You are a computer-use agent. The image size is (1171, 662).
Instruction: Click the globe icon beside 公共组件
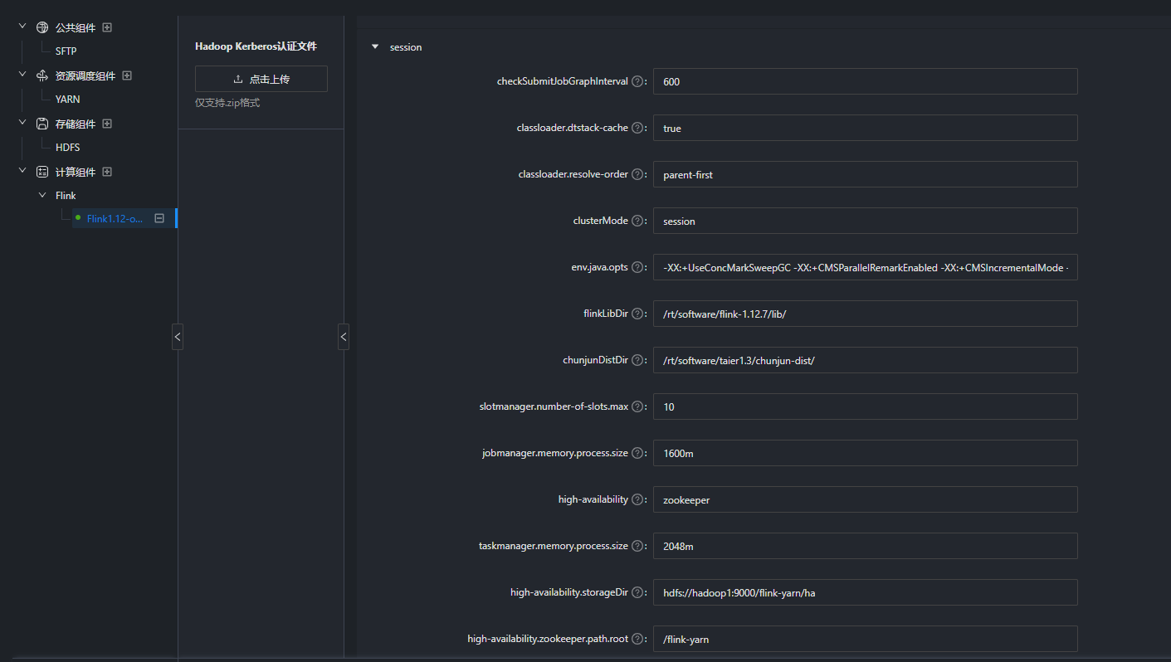coord(41,27)
